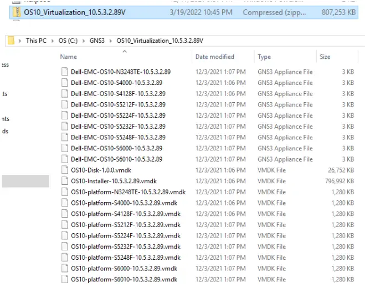365x287 pixels.
Task: Expand the chevron before This PC
Action: tap(20, 41)
